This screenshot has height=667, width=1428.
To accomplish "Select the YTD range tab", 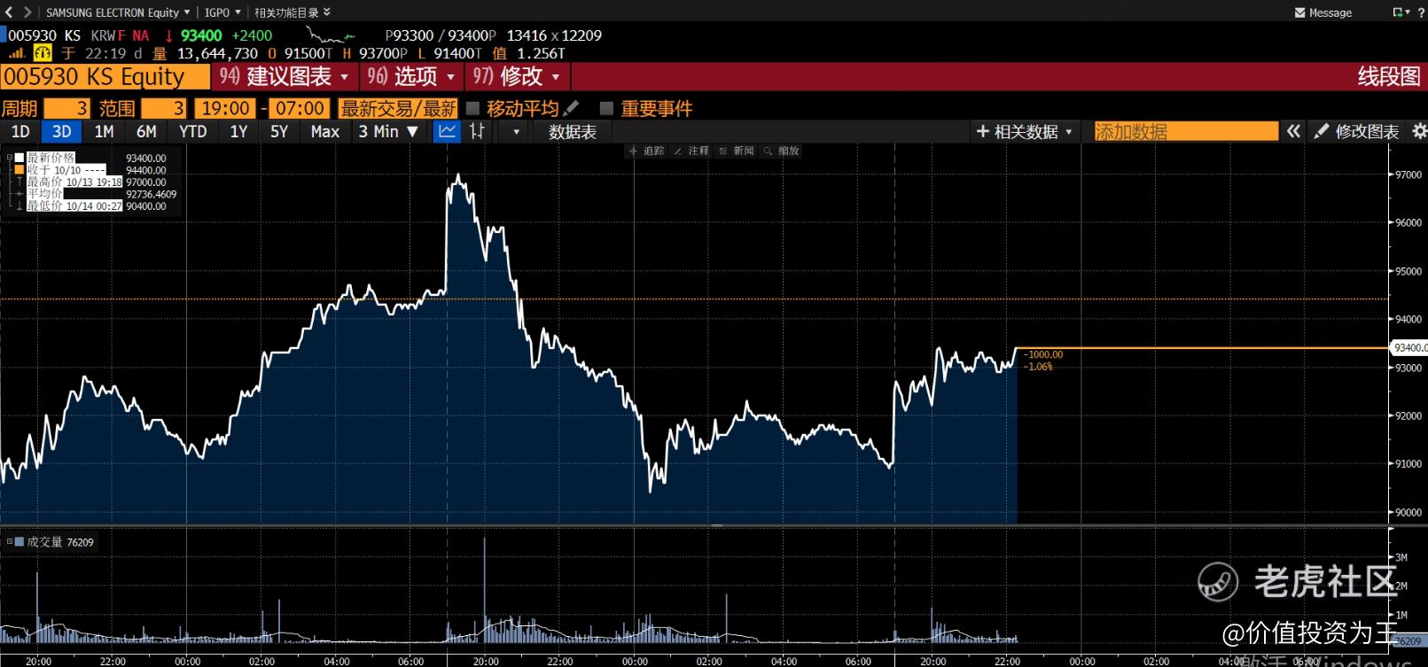I will (193, 131).
